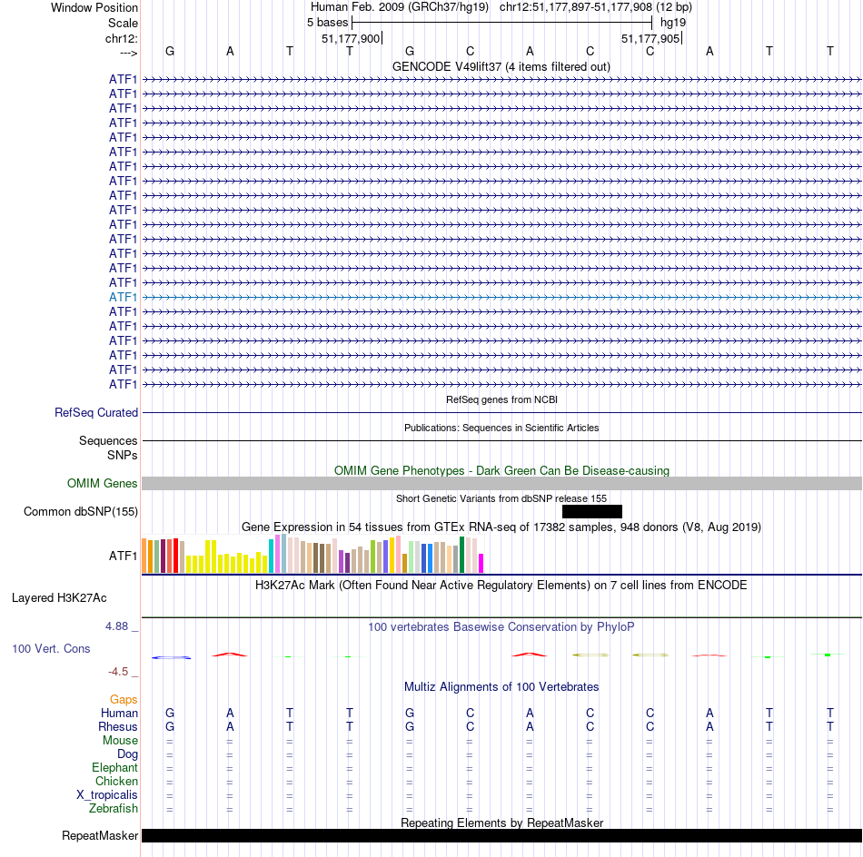Click the Common dbSNP(155) track label
863x857 pixels.
click(81, 511)
